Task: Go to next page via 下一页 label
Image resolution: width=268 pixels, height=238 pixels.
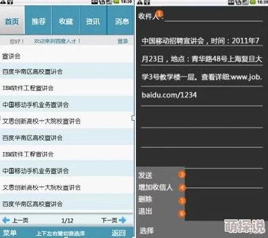Action: point(109,220)
